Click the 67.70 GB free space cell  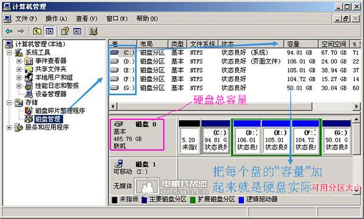coord(334,53)
